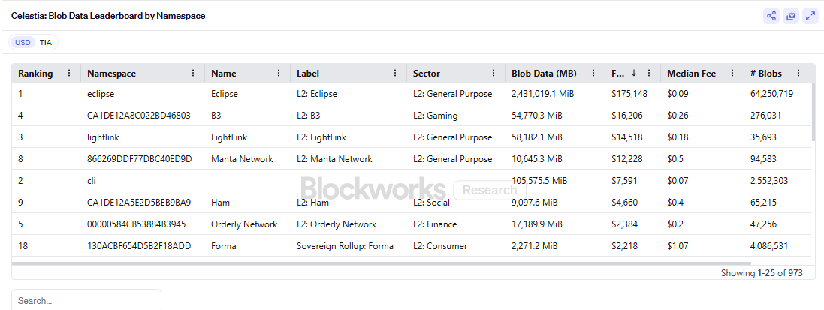Click the table's vertical scrollbar
824x310 pixels.
813,112
